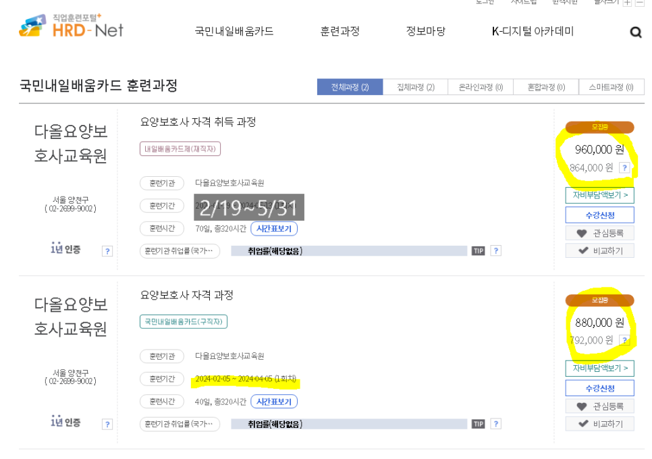Click the 1년 인증 badge of the first course

coord(65,248)
